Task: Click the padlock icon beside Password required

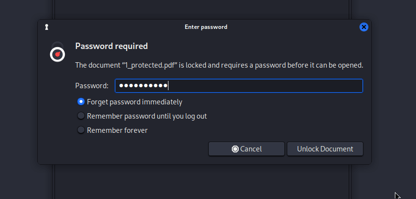Action: (57, 52)
